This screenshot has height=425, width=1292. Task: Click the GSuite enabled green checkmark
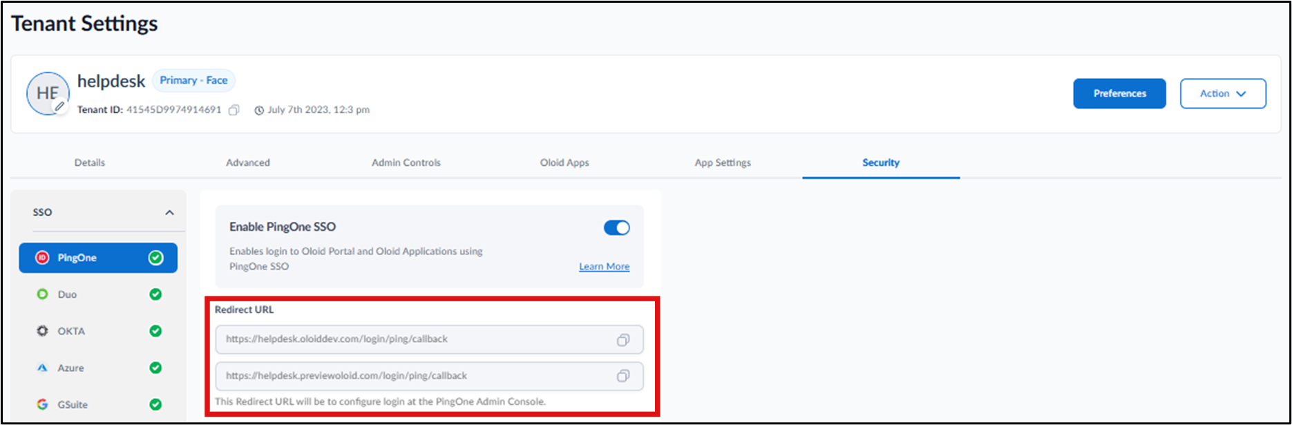(155, 404)
